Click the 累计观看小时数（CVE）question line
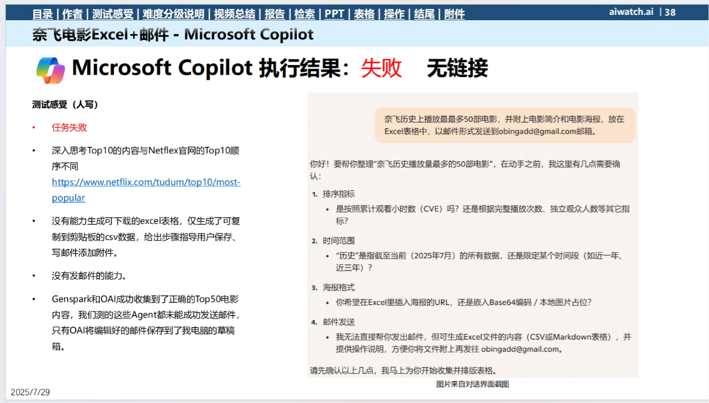The image size is (709, 403). [483, 214]
